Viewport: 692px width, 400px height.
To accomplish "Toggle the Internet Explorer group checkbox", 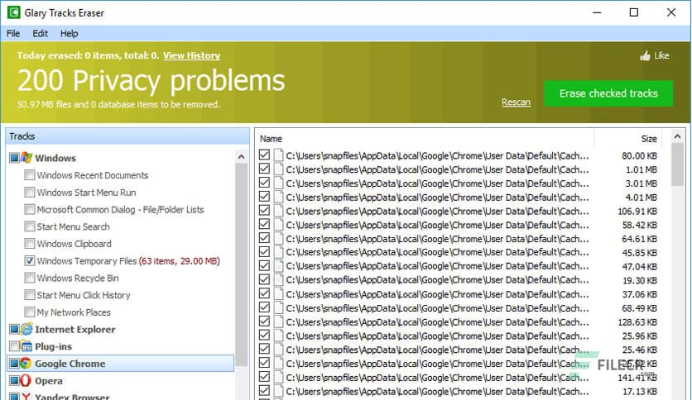I will coord(14,329).
